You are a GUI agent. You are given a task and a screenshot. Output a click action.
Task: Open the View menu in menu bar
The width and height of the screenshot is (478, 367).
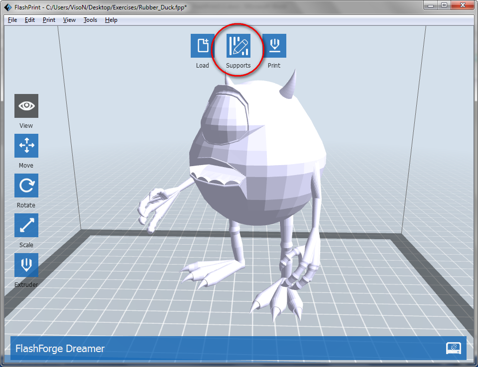(x=70, y=20)
